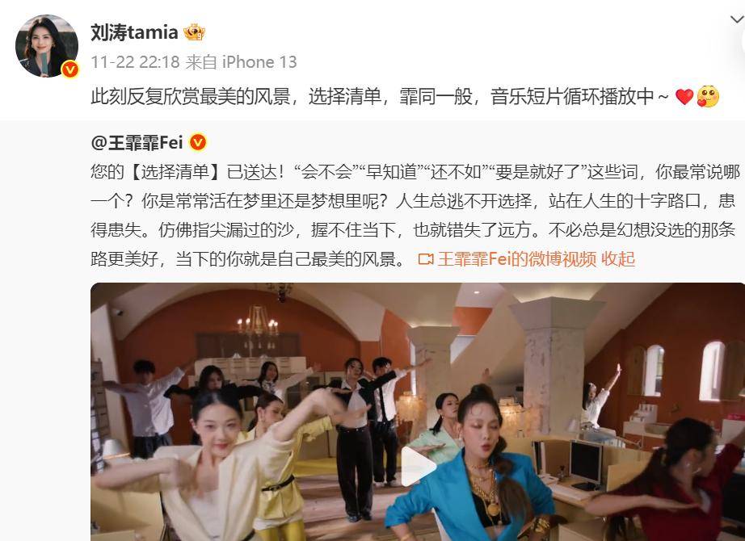Click the video camera icon before 微博视频
745x541 pixels.
[426, 259]
